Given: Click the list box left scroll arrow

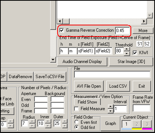Looking at the screenshot, I should coord(60,21).
